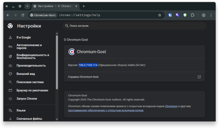This screenshot has width=219, height=128.
Task: Click the sidebar scroll up arrow
Action: pos(57,33)
